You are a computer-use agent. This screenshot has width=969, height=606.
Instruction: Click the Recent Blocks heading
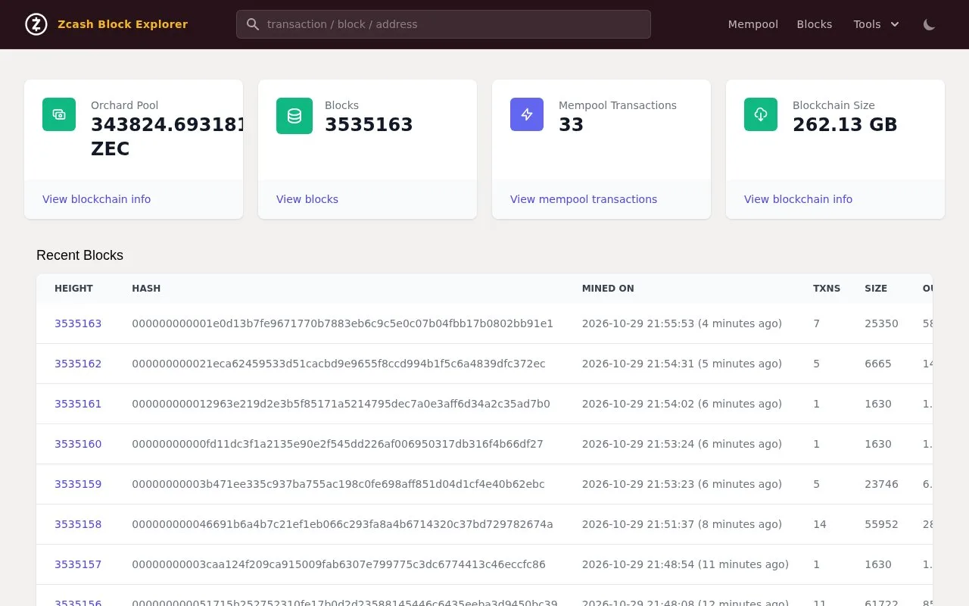point(79,255)
